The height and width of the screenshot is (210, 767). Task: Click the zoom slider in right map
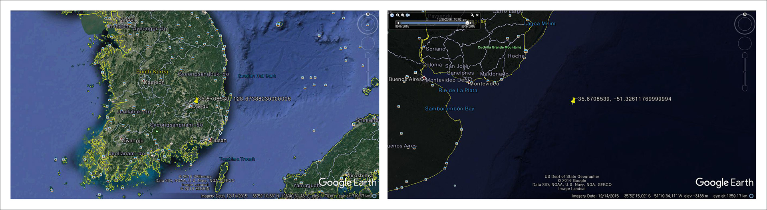[x=745, y=72]
